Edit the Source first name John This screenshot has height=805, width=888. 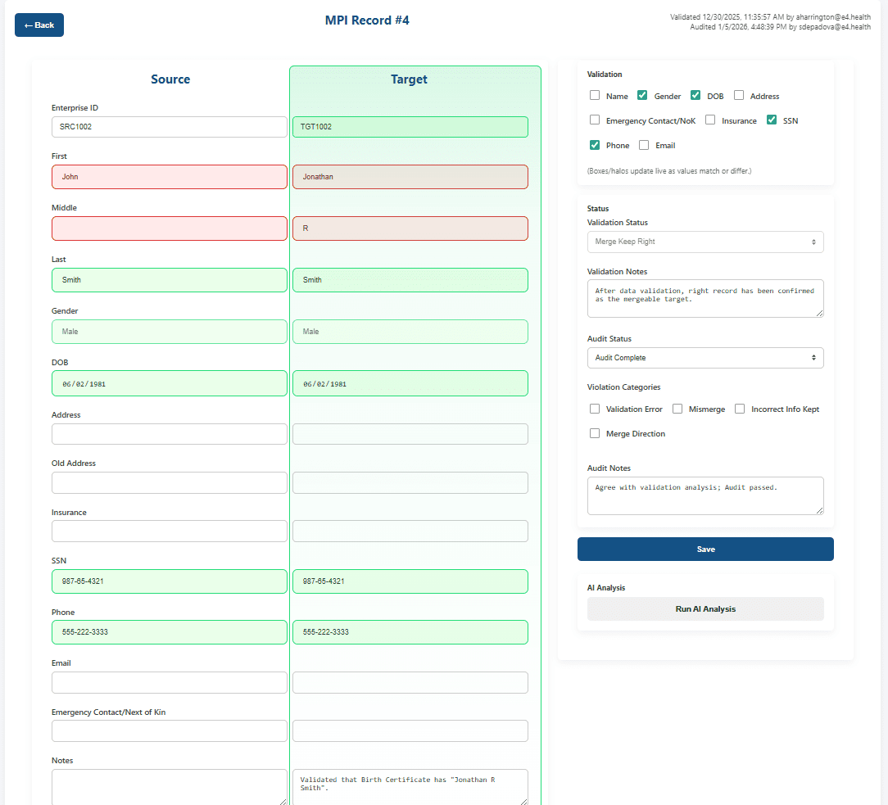pyautogui.click(x=170, y=177)
